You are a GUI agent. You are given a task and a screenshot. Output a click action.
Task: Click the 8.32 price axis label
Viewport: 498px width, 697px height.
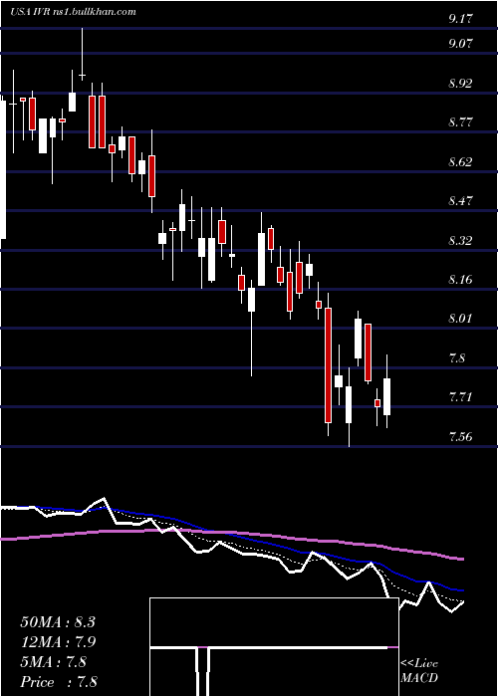point(460,241)
